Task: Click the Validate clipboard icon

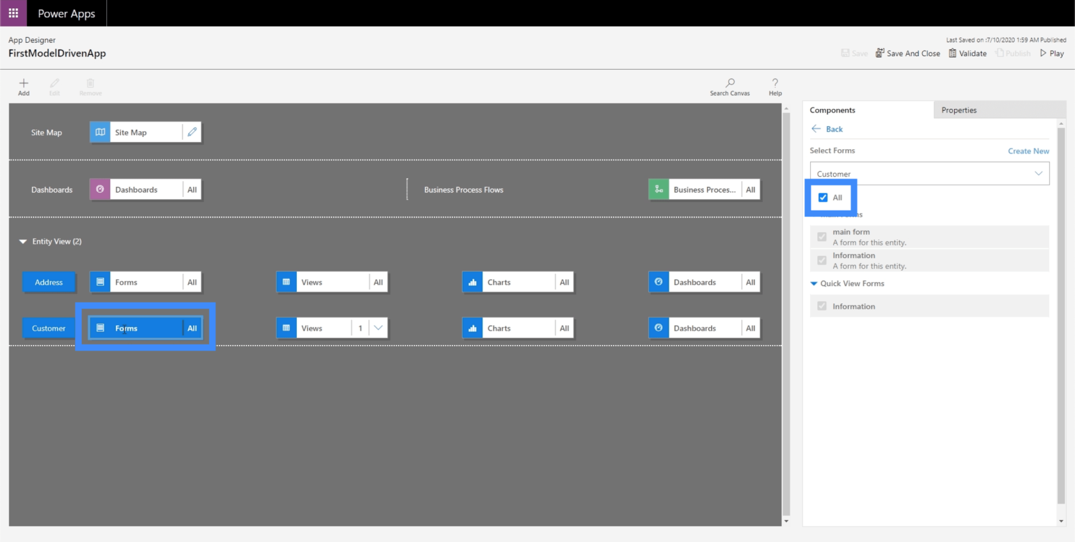Action: pyautogui.click(x=952, y=53)
